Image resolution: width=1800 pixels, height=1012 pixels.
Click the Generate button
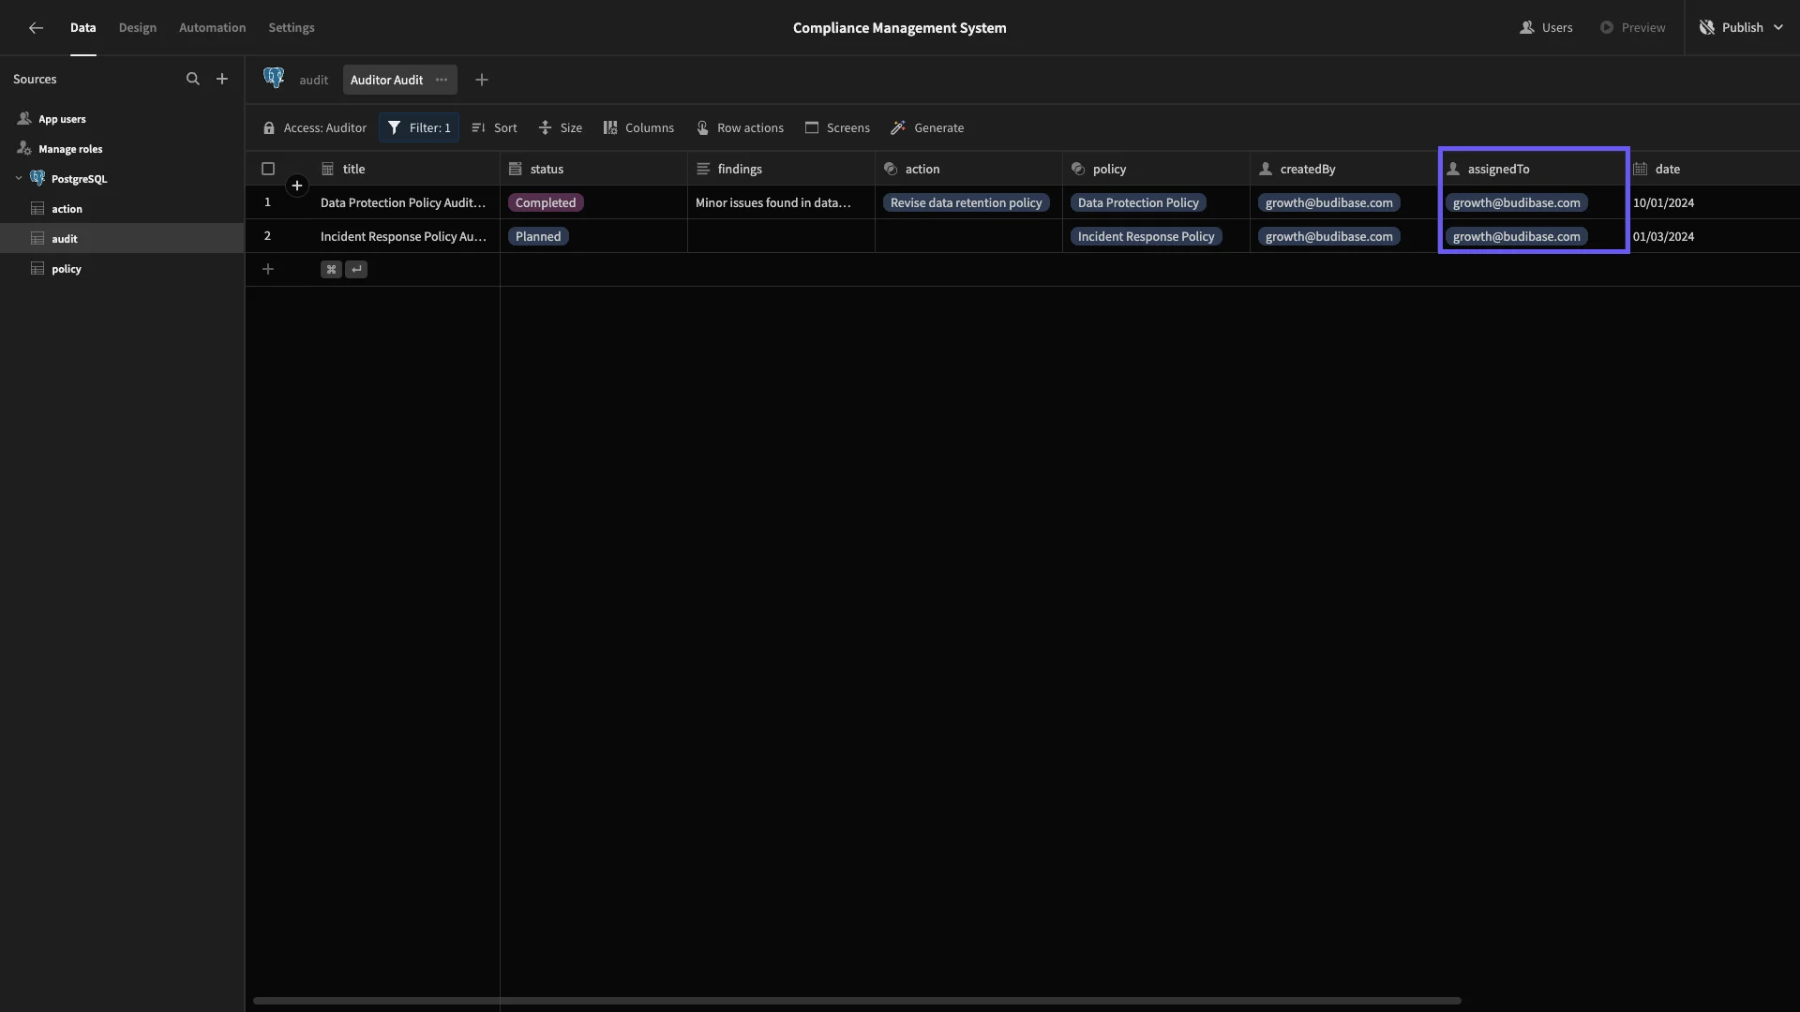927,128
